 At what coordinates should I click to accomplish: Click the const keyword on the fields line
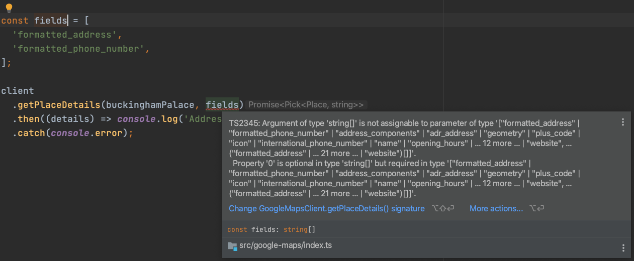pos(15,21)
